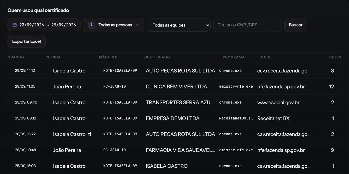The height and width of the screenshot is (174, 349).
Task: Click the ONDE column header
Action: [x=266, y=57]
